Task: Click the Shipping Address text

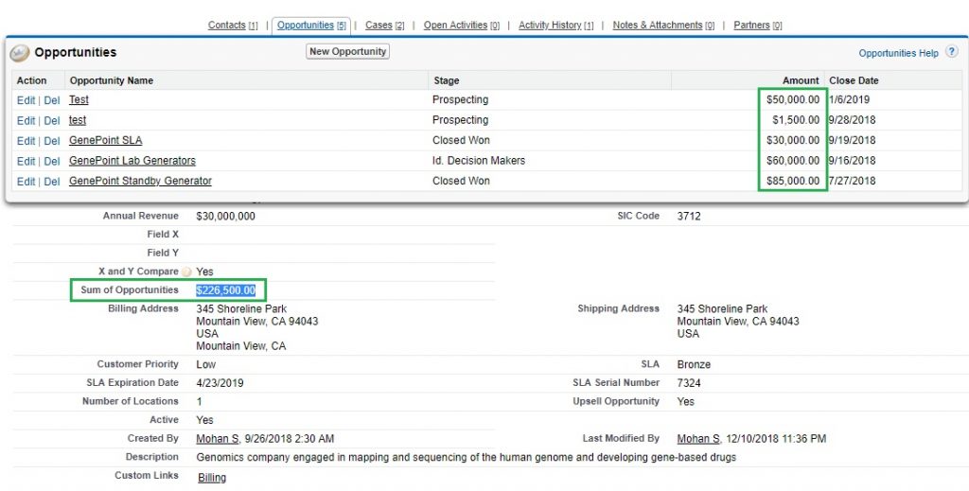Action: [738, 321]
